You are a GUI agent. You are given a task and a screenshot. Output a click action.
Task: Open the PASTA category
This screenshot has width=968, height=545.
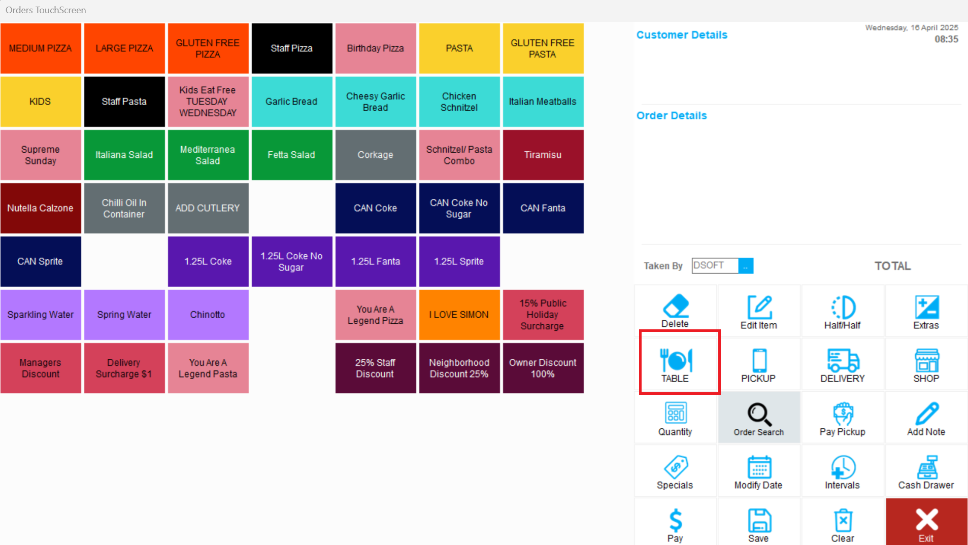point(459,48)
